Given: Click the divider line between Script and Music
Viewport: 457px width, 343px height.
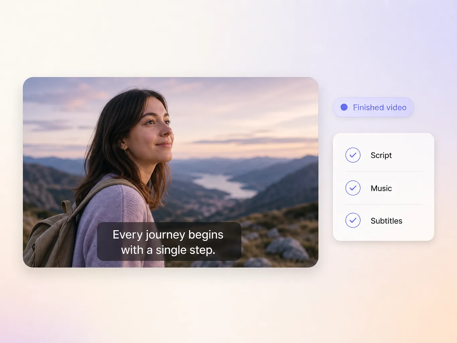Looking at the screenshot, I should click(384, 171).
